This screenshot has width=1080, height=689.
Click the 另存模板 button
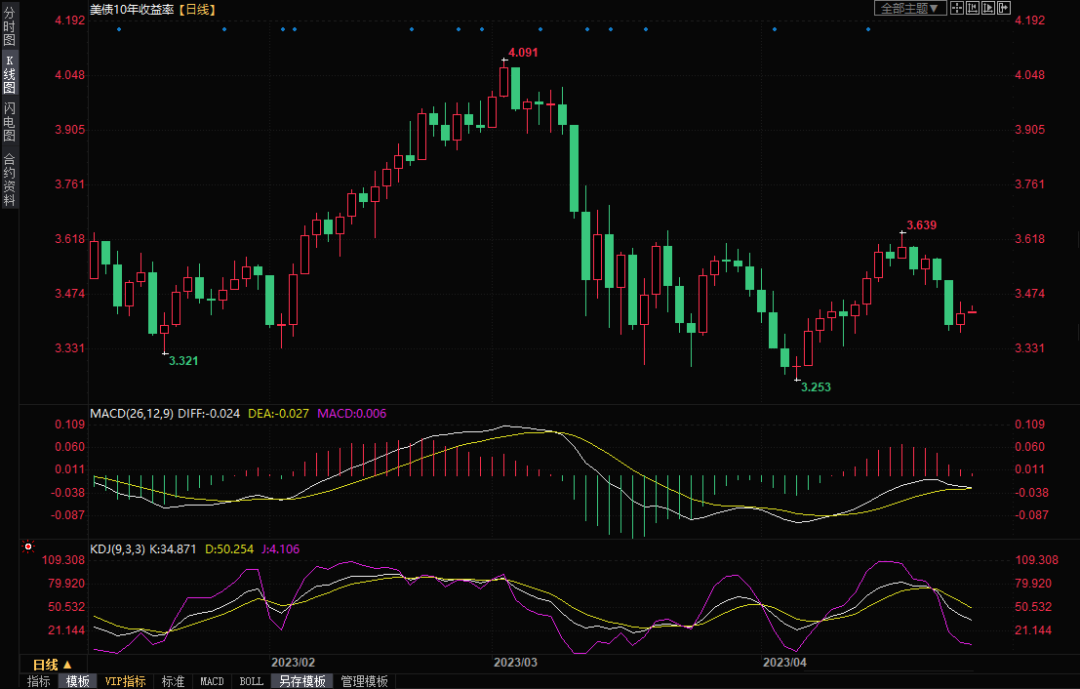coord(301,681)
